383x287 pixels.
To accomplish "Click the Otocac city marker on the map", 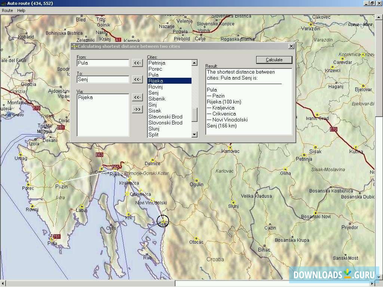I will pyautogui.click(x=196, y=238).
